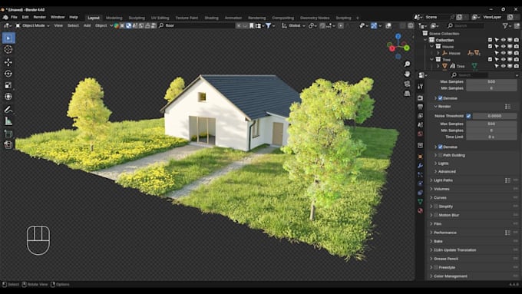Enable the Freestyle checkbox
Image resolution: width=522 pixels, height=294 pixels.
click(436, 267)
